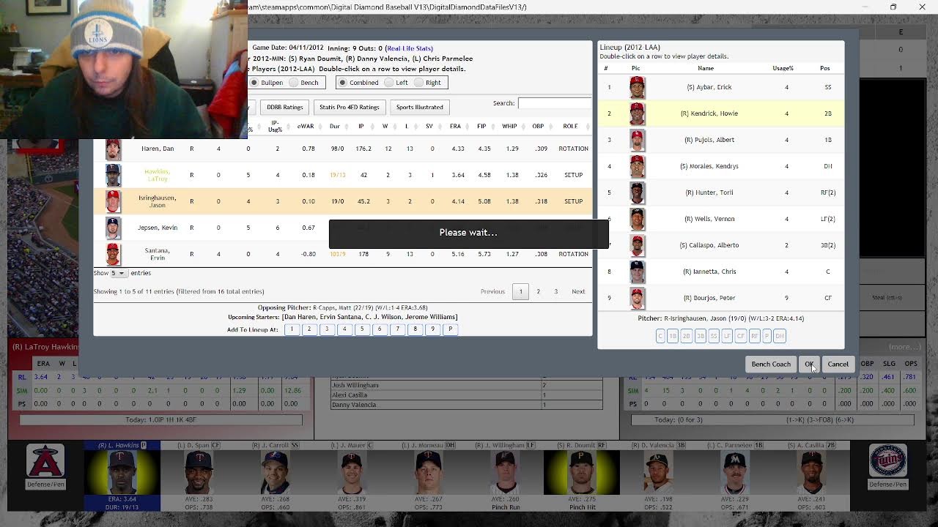938x527 pixels.
Task: Click J. Carroll SS batter card
Action: pos(275,476)
